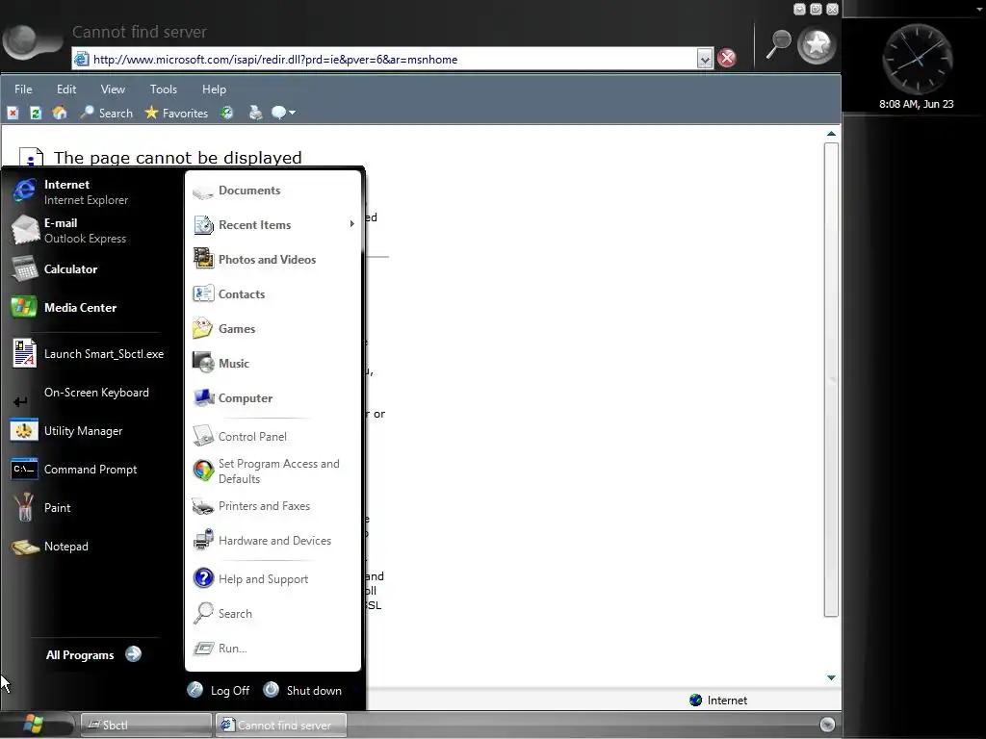986x739 pixels.
Task: Run Launch Smart_Sbctl.exe
Action: (87, 354)
